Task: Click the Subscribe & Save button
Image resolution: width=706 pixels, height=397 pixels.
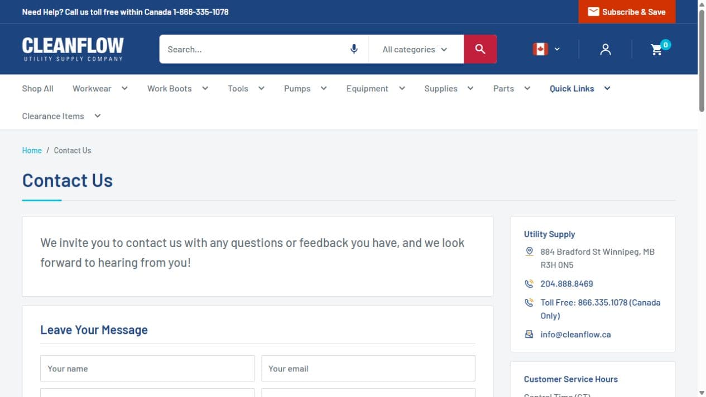Action: (627, 12)
